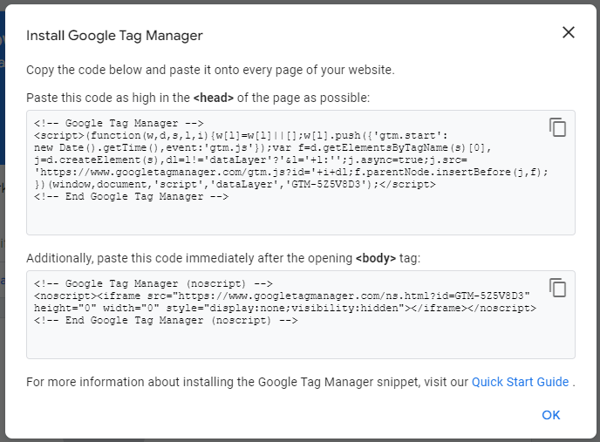The width and height of the screenshot is (600, 442).
Task: Copy the head script code snippet
Action: [x=557, y=127]
